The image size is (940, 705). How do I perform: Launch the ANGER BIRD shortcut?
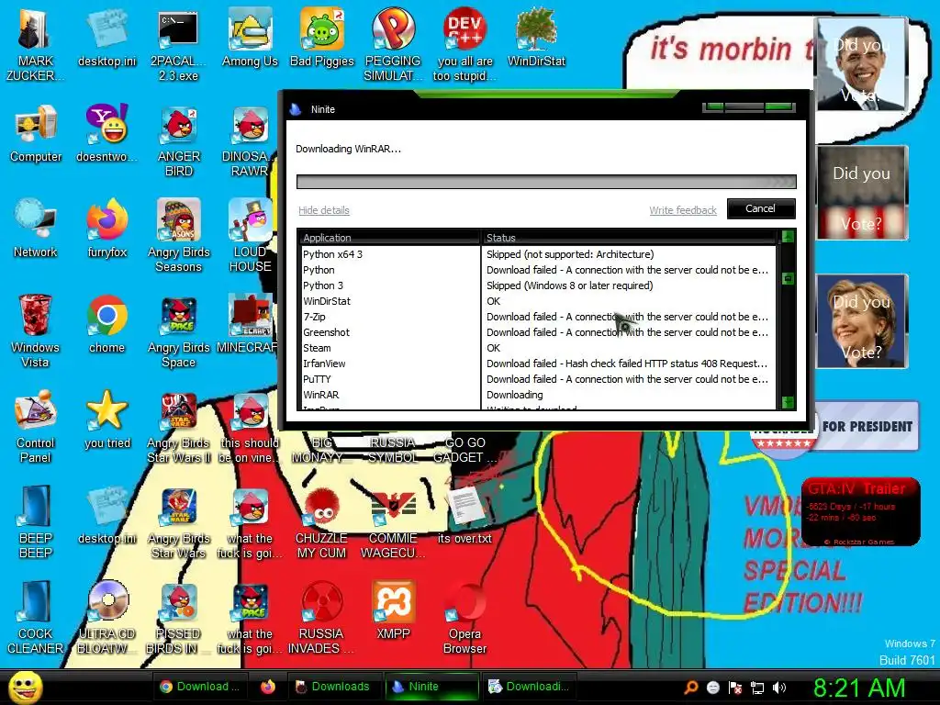pyautogui.click(x=179, y=140)
